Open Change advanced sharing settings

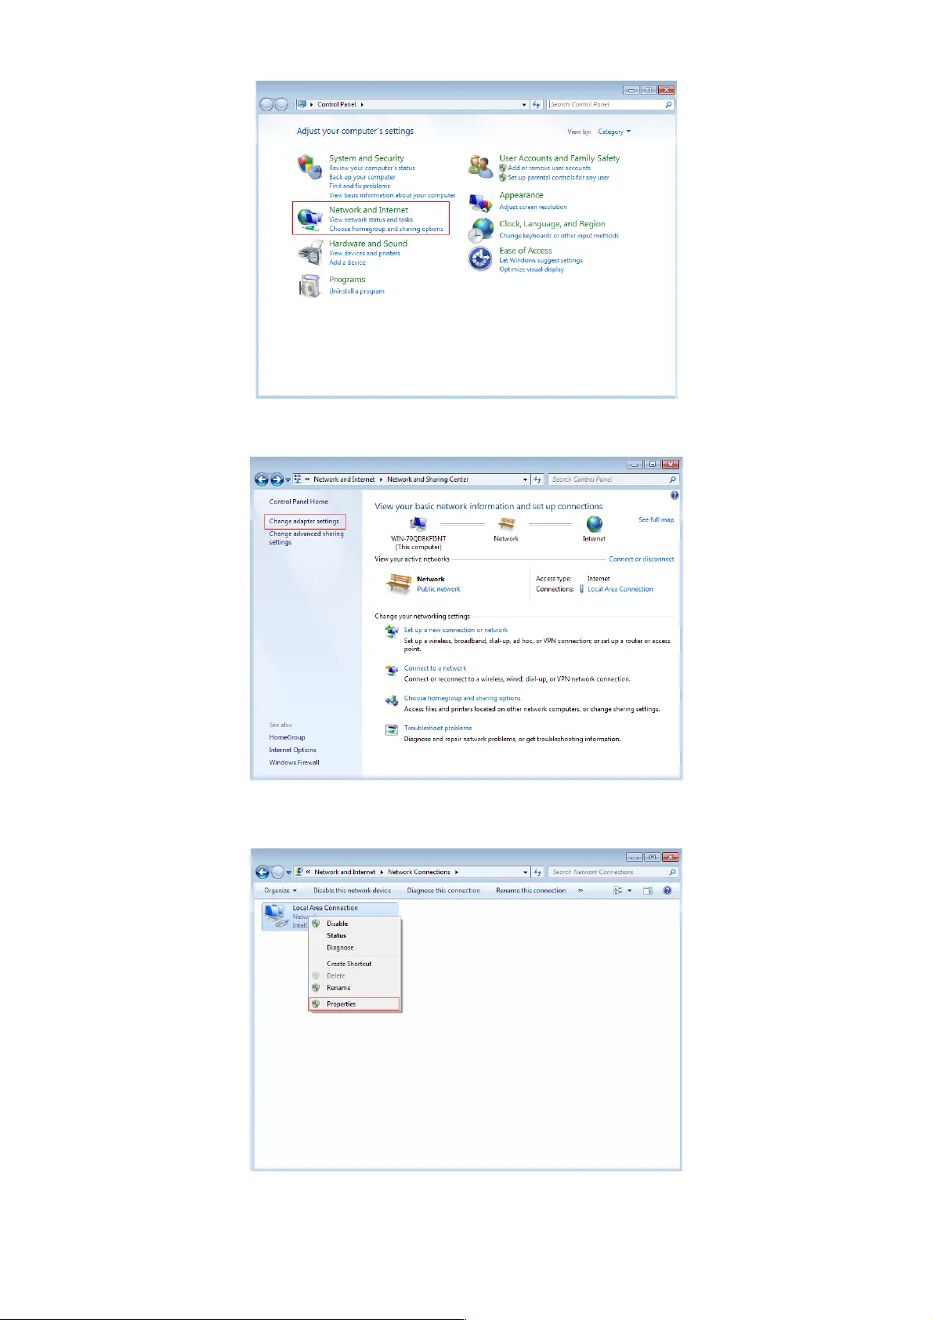[306, 538]
